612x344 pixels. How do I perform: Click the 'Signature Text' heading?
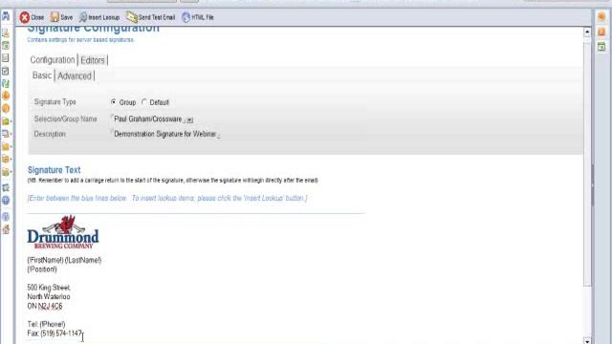tap(54, 170)
